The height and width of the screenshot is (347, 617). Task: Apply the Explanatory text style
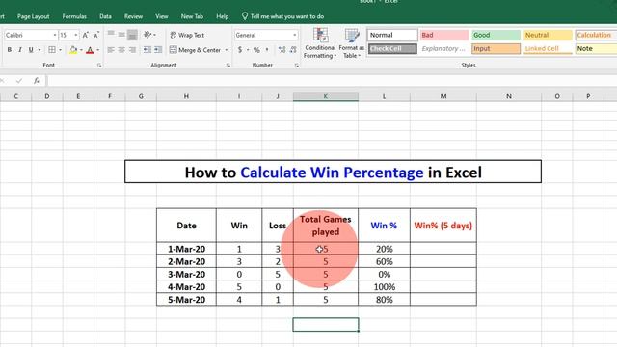(444, 49)
